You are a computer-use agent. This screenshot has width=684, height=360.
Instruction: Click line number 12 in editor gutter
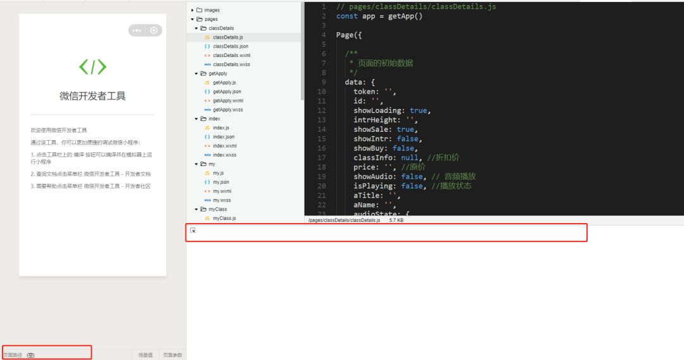point(322,110)
